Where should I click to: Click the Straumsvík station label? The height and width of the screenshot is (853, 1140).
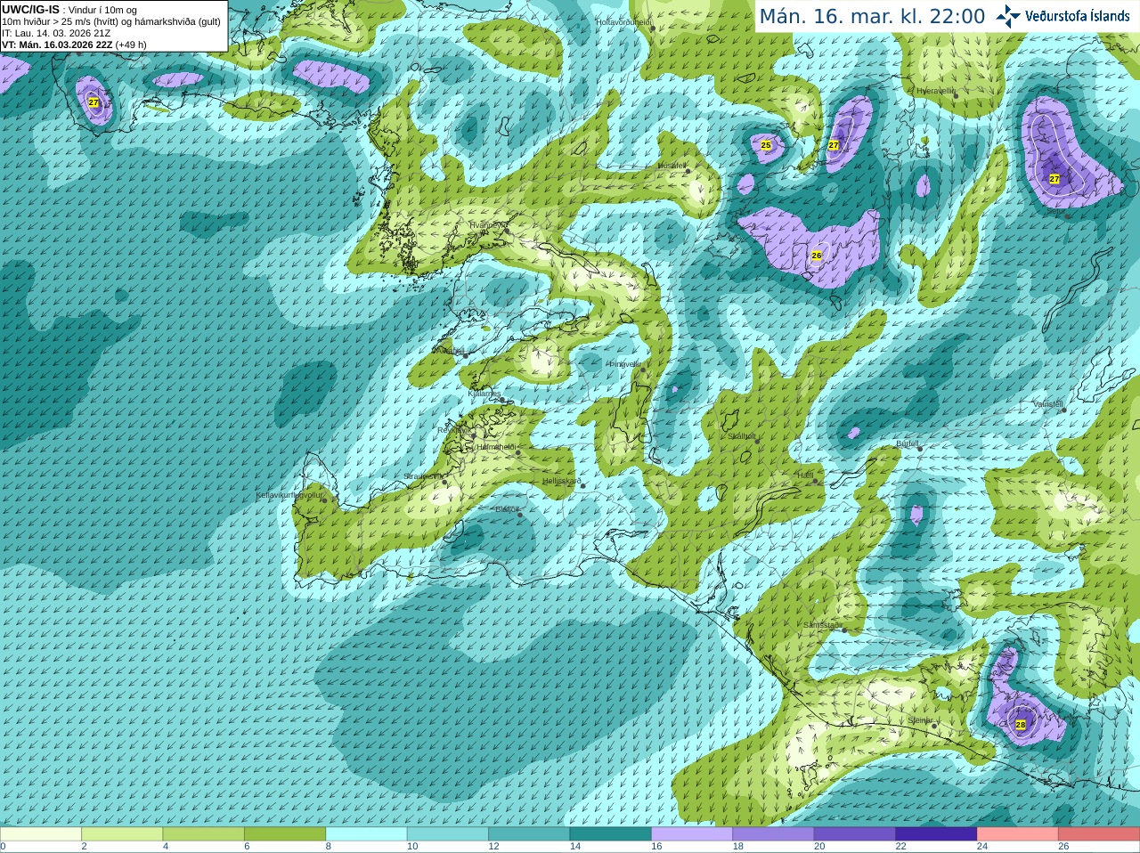[x=422, y=476]
